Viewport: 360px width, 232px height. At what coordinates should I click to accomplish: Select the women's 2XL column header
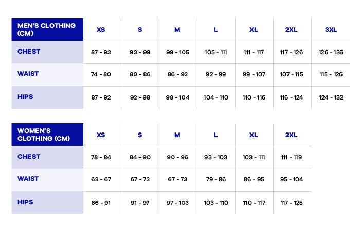coord(292,135)
